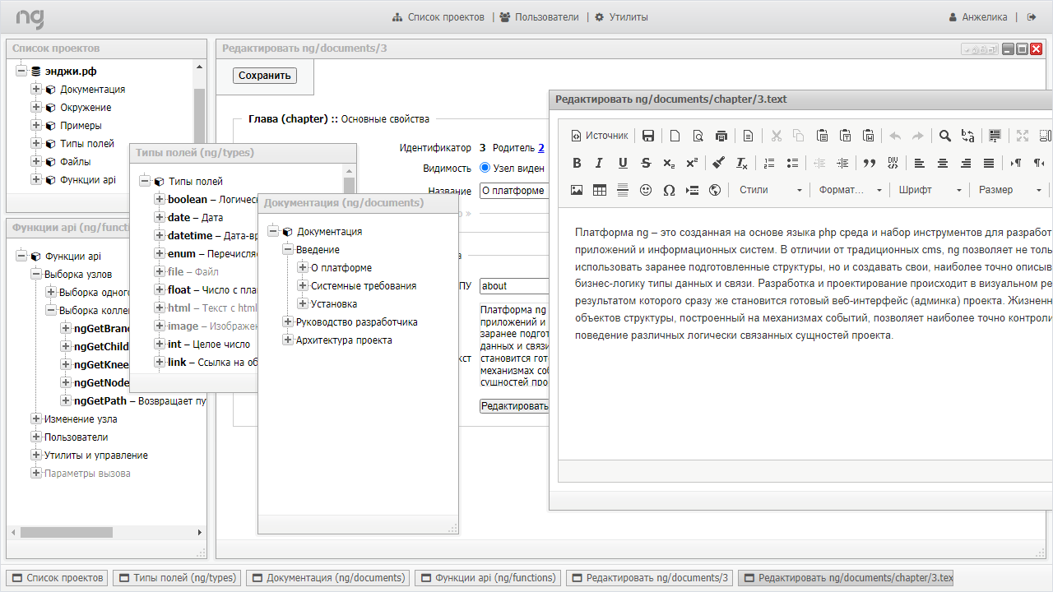Image resolution: width=1053 pixels, height=592 pixels.
Task: Click the Block Quote icon
Action: point(870,163)
